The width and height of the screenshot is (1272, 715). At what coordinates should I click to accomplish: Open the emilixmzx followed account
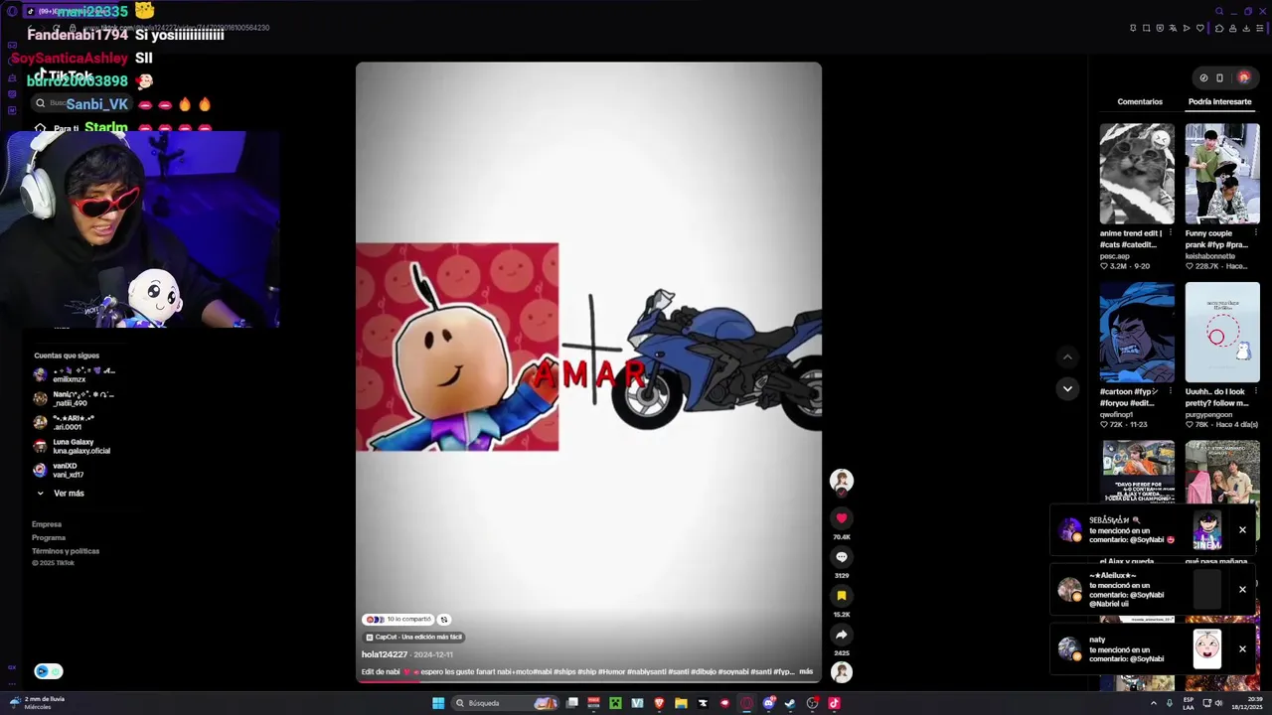[74, 375]
